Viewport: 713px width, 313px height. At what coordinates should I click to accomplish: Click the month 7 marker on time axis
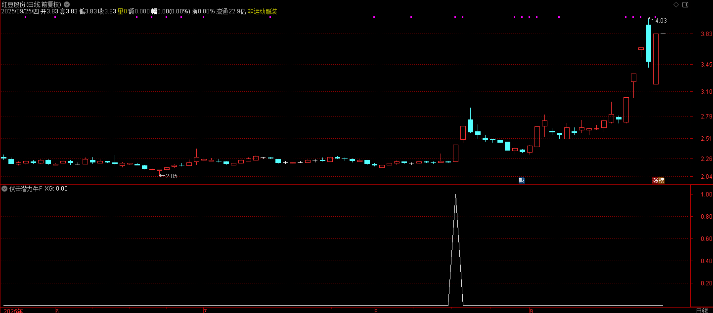pos(205,311)
